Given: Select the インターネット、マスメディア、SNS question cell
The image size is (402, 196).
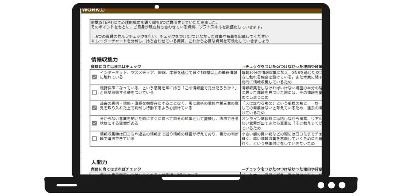Looking at the screenshot, I should tap(170, 77).
